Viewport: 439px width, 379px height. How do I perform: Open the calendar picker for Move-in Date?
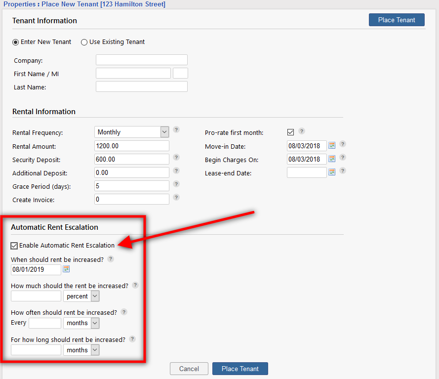pyautogui.click(x=331, y=145)
